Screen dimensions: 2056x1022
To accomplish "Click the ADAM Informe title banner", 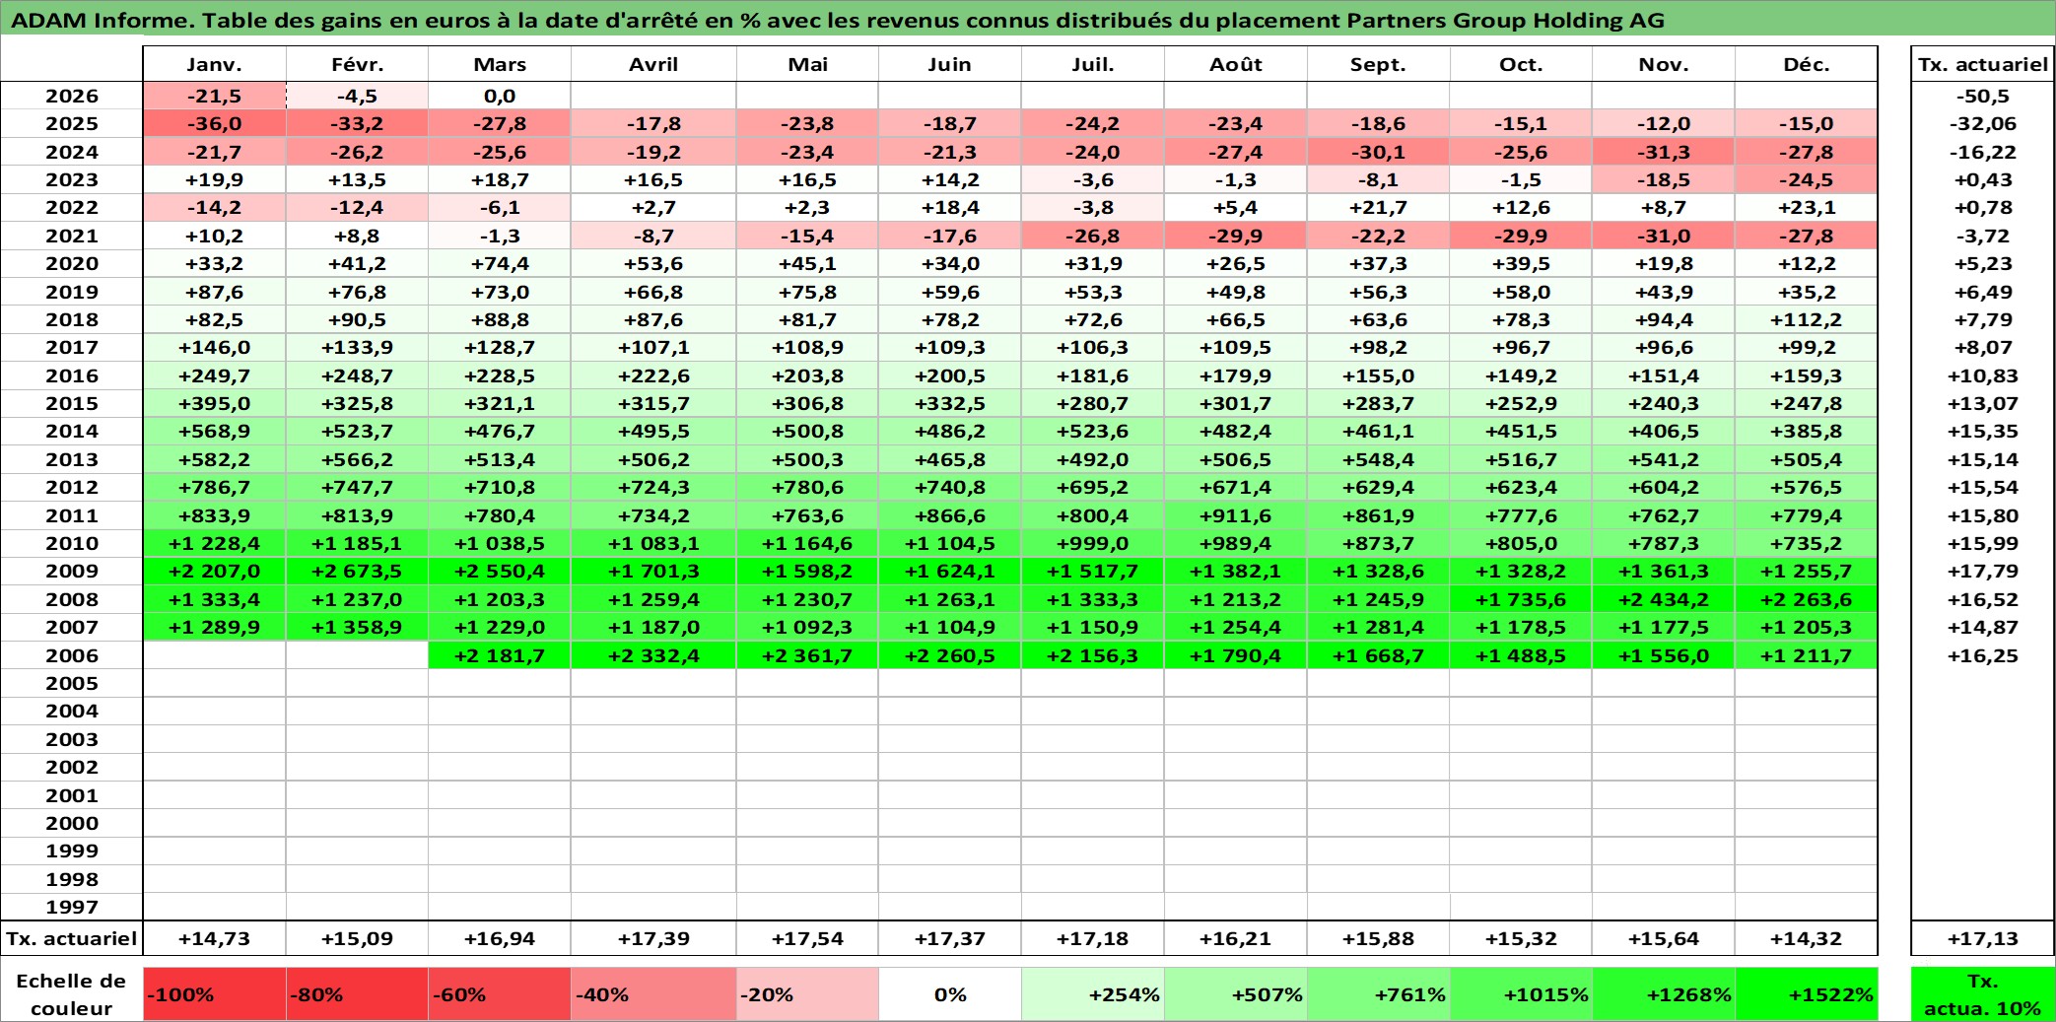I will pos(1028,19).
